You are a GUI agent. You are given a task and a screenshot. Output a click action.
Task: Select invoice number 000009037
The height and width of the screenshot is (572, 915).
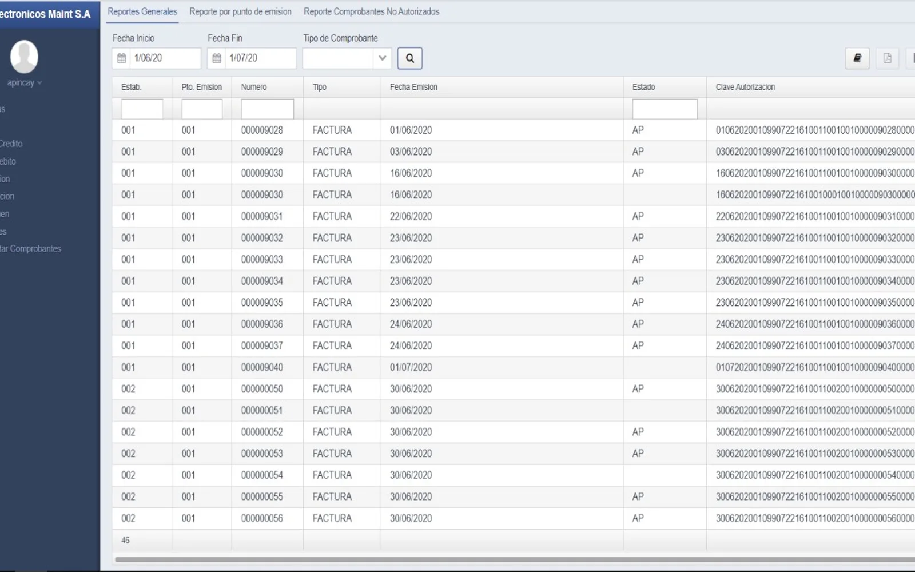(x=262, y=345)
